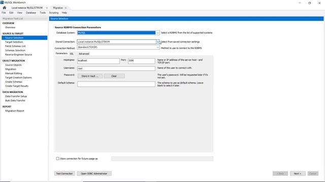Open the File menu
Image resolution: width=325 pixels, height=182 pixels.
click(x=4, y=13)
